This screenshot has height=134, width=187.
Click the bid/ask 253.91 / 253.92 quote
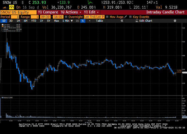(x=117, y=2)
